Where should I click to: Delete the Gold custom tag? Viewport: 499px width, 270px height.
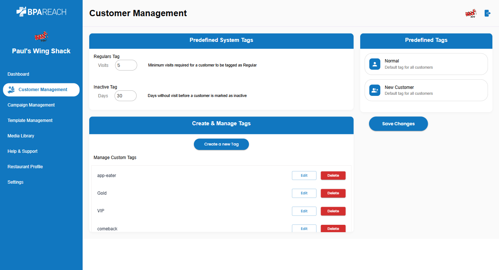pos(333,193)
